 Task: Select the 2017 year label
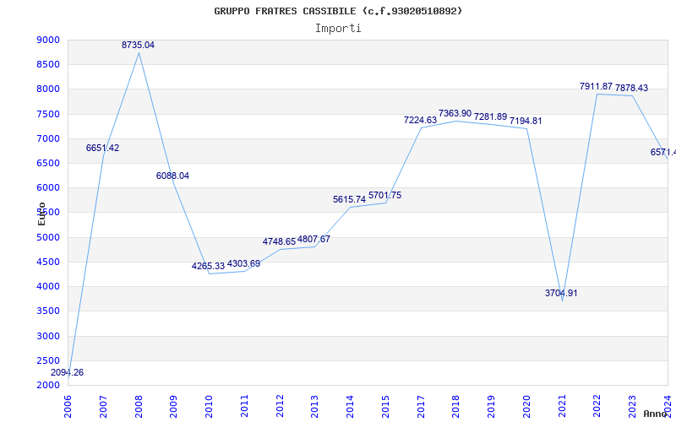tap(421, 406)
